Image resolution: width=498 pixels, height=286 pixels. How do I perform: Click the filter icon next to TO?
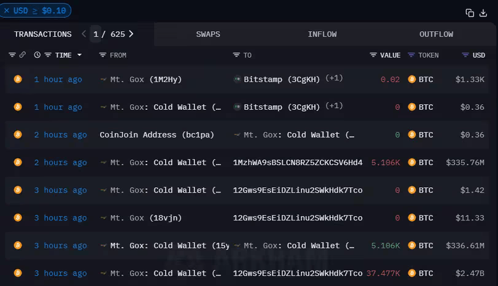(236, 55)
